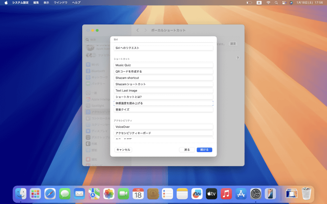327x204 pixels.
Task: Open Reminders from the Dock
Action: tap(168, 194)
